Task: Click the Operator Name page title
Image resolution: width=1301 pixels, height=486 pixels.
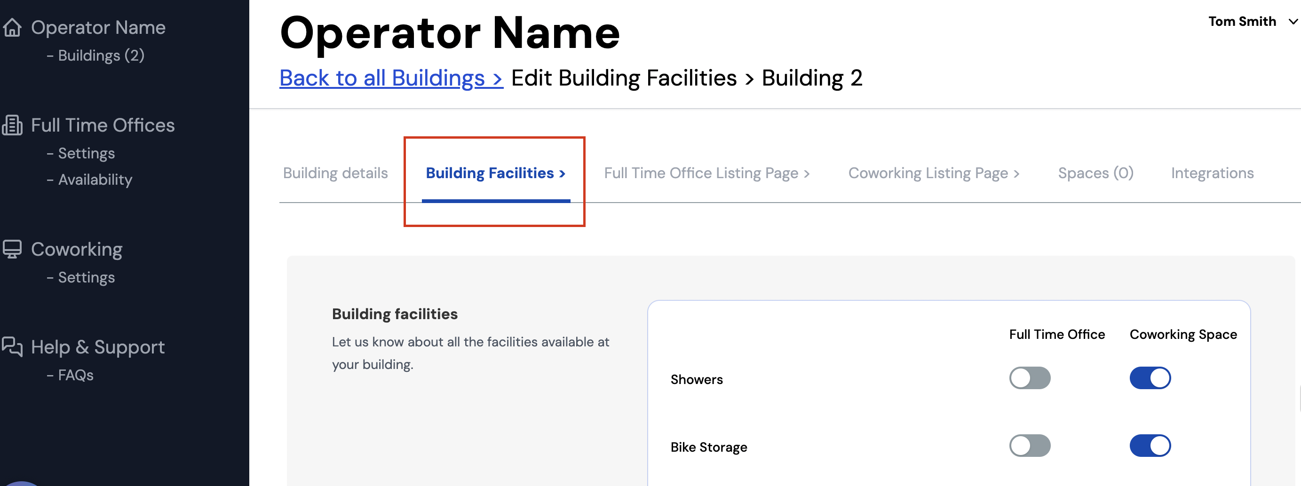Action: pyautogui.click(x=450, y=33)
